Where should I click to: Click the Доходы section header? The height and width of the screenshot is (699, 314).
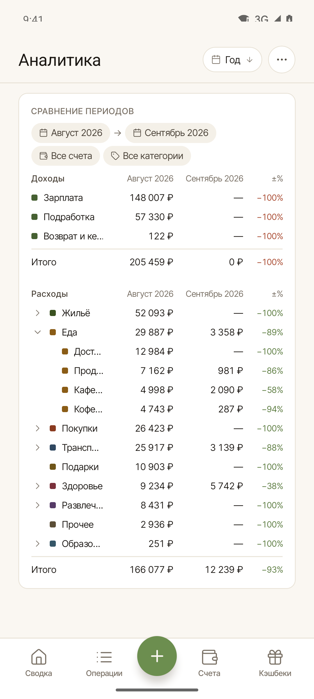pos(48,179)
